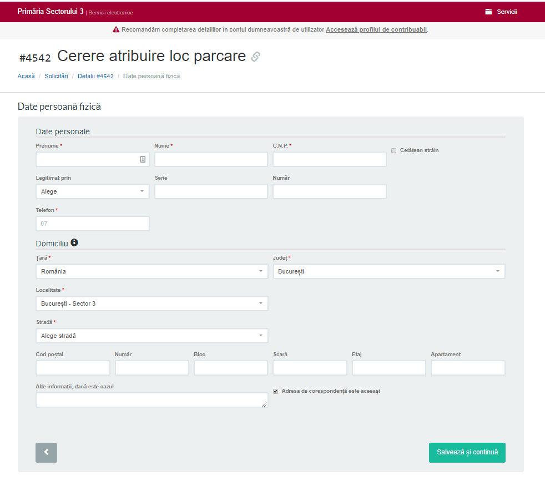Open Solicitări breadcrumb link
The width and height of the screenshot is (545, 486).
point(56,76)
